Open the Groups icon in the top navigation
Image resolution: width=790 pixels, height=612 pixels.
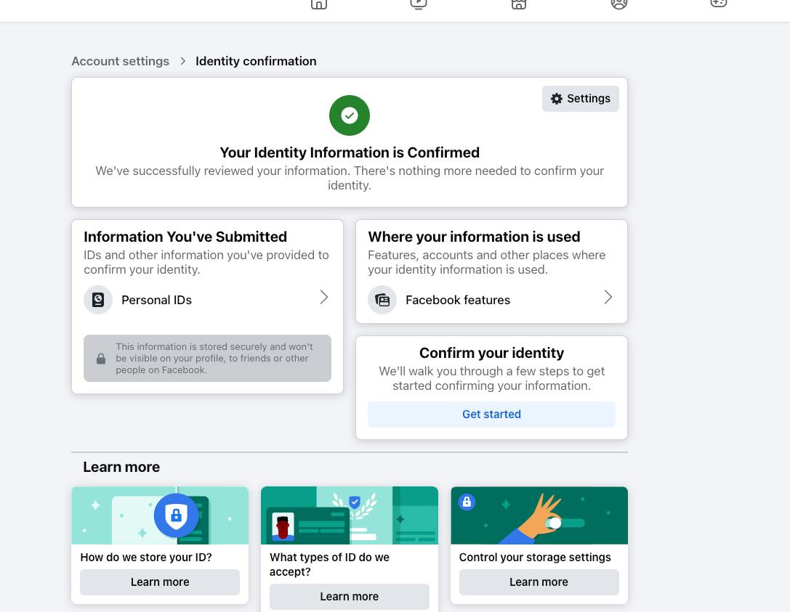[619, 4]
